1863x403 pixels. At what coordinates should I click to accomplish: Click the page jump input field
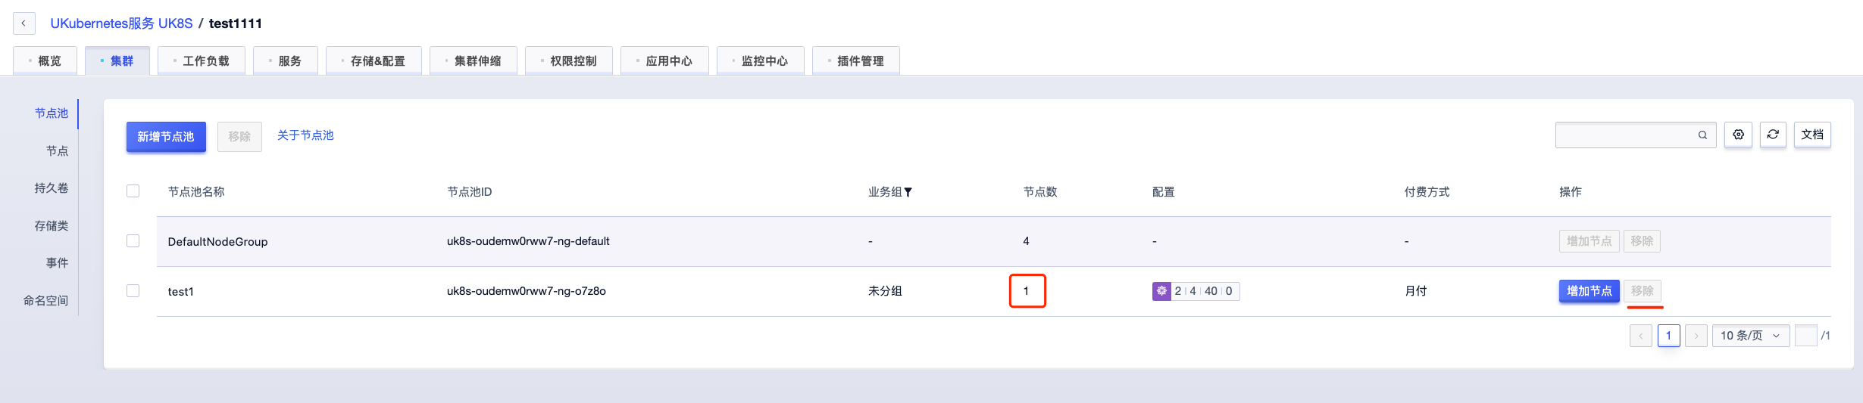point(1806,336)
